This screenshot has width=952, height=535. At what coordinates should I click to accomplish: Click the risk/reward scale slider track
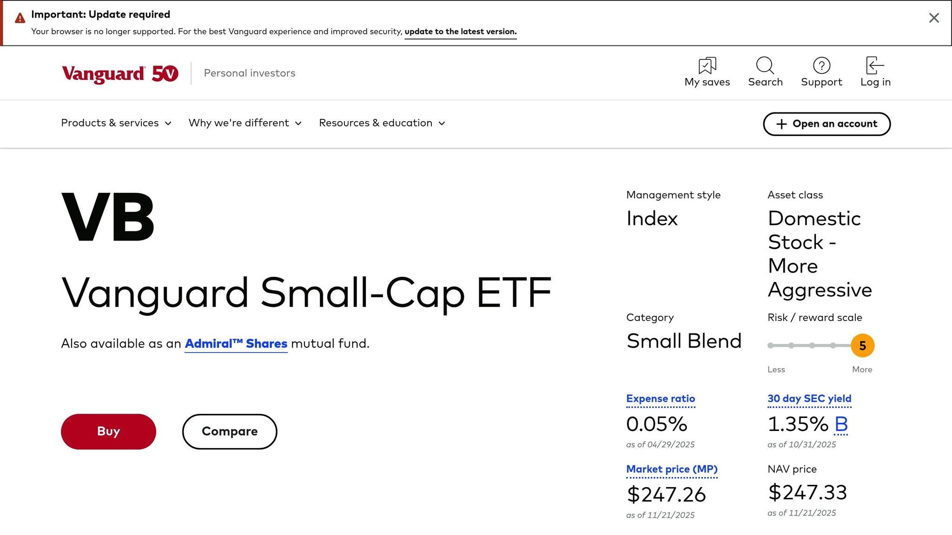pyautogui.click(x=811, y=346)
